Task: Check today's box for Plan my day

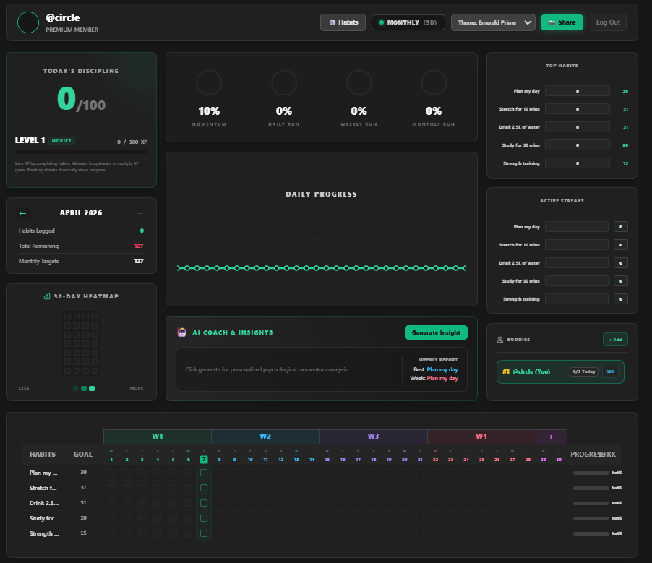Action: coord(204,473)
